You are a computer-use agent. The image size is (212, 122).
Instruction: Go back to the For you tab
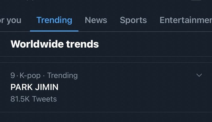11,20
